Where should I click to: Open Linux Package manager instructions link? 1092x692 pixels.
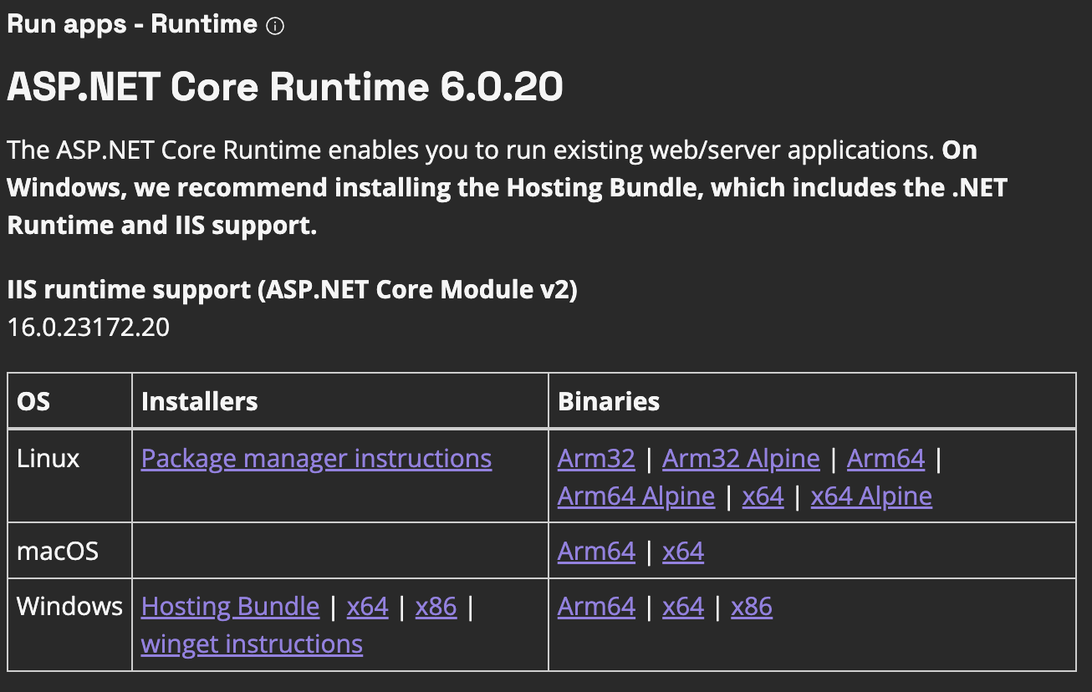click(x=316, y=459)
